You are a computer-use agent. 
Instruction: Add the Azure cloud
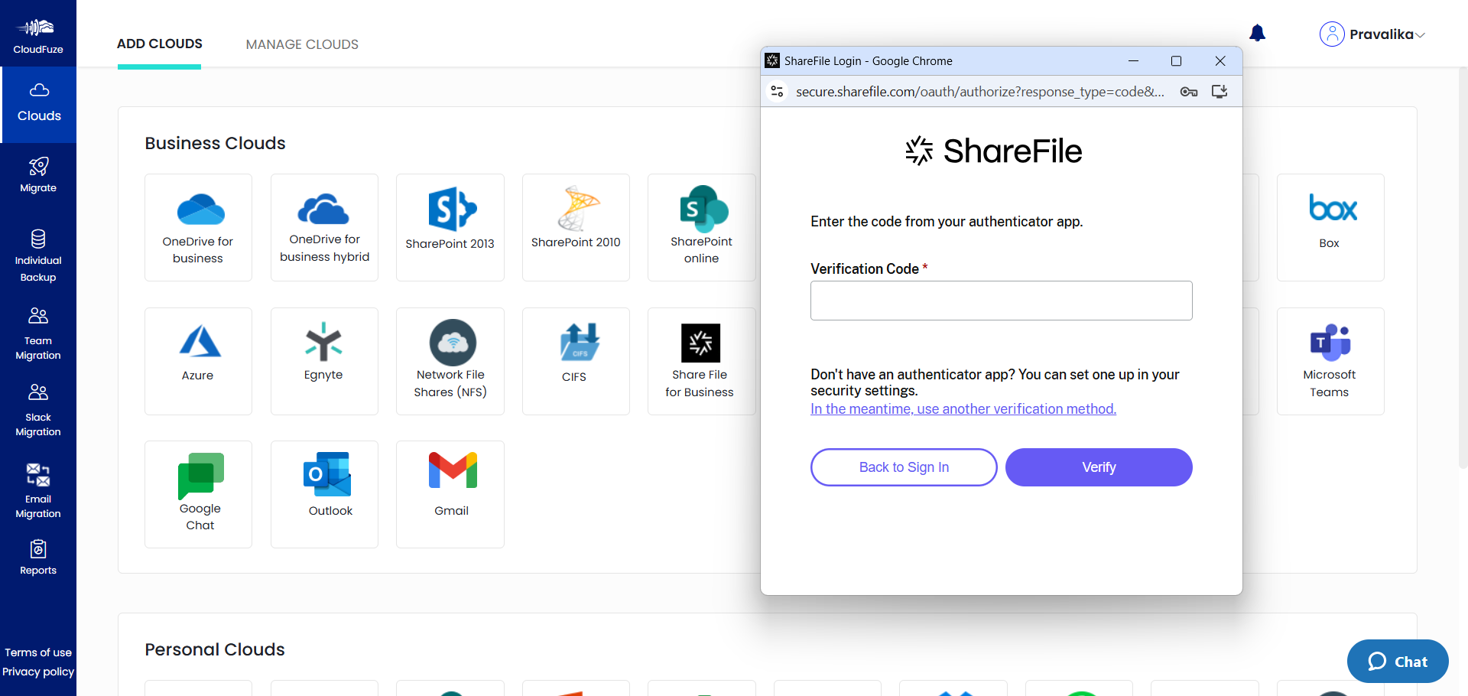tap(198, 361)
